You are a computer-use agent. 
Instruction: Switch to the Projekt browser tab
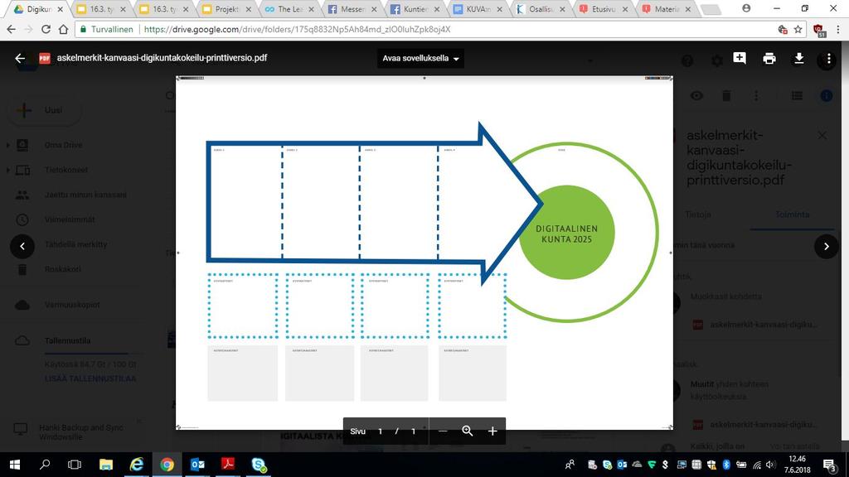(x=226, y=9)
